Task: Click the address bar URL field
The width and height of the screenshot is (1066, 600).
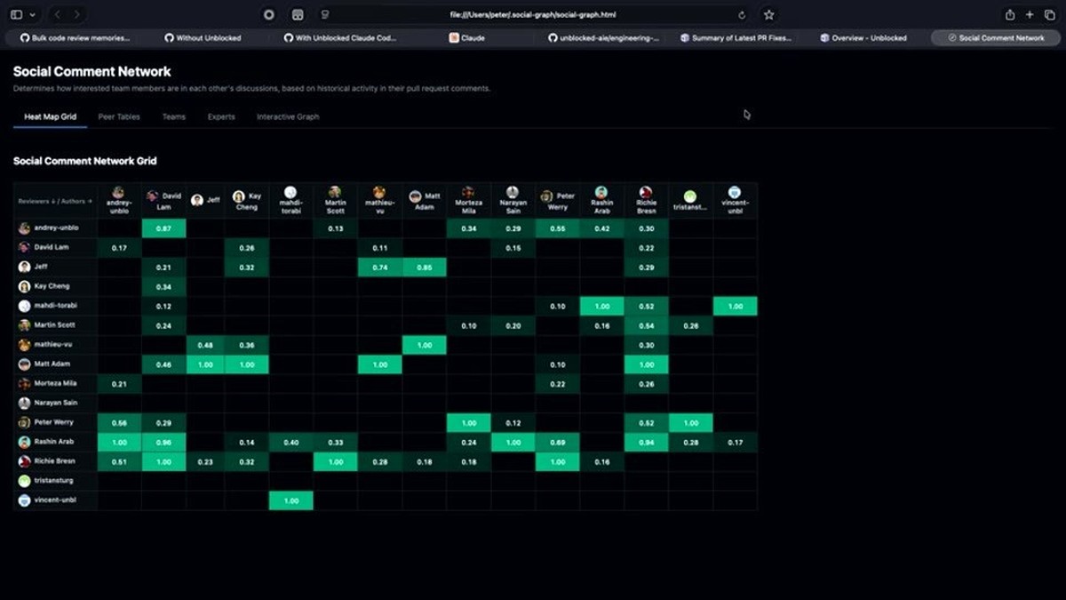Action: coord(533,15)
